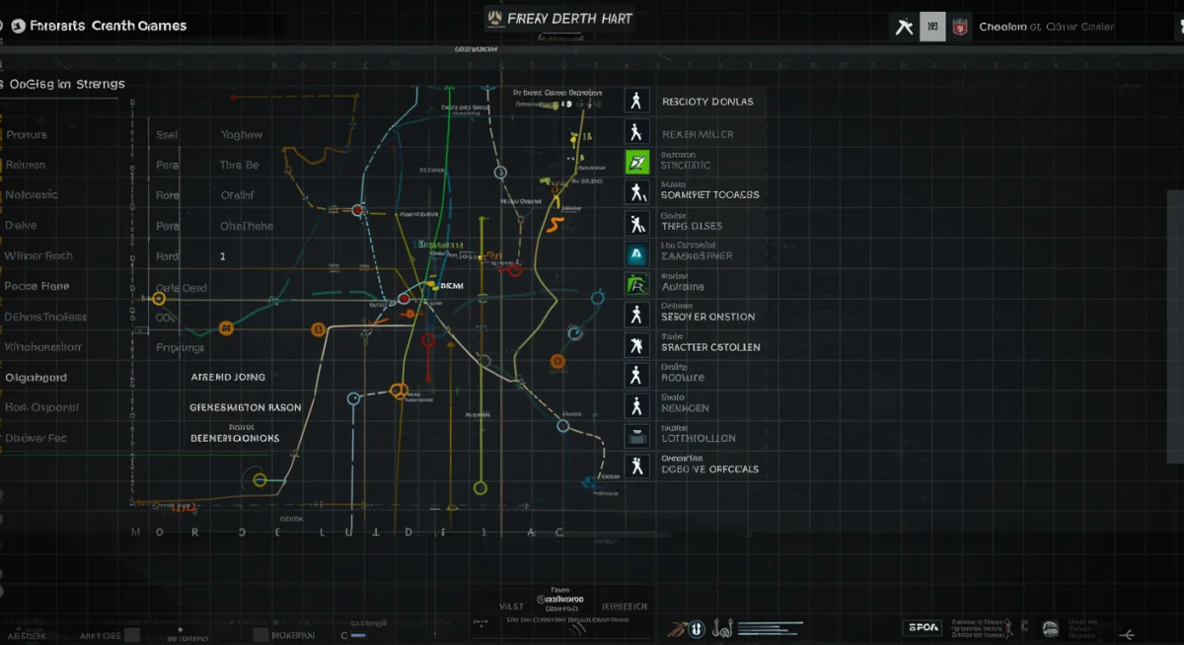
Task: Click the crossed tools icon in top bar
Action: [x=904, y=27]
